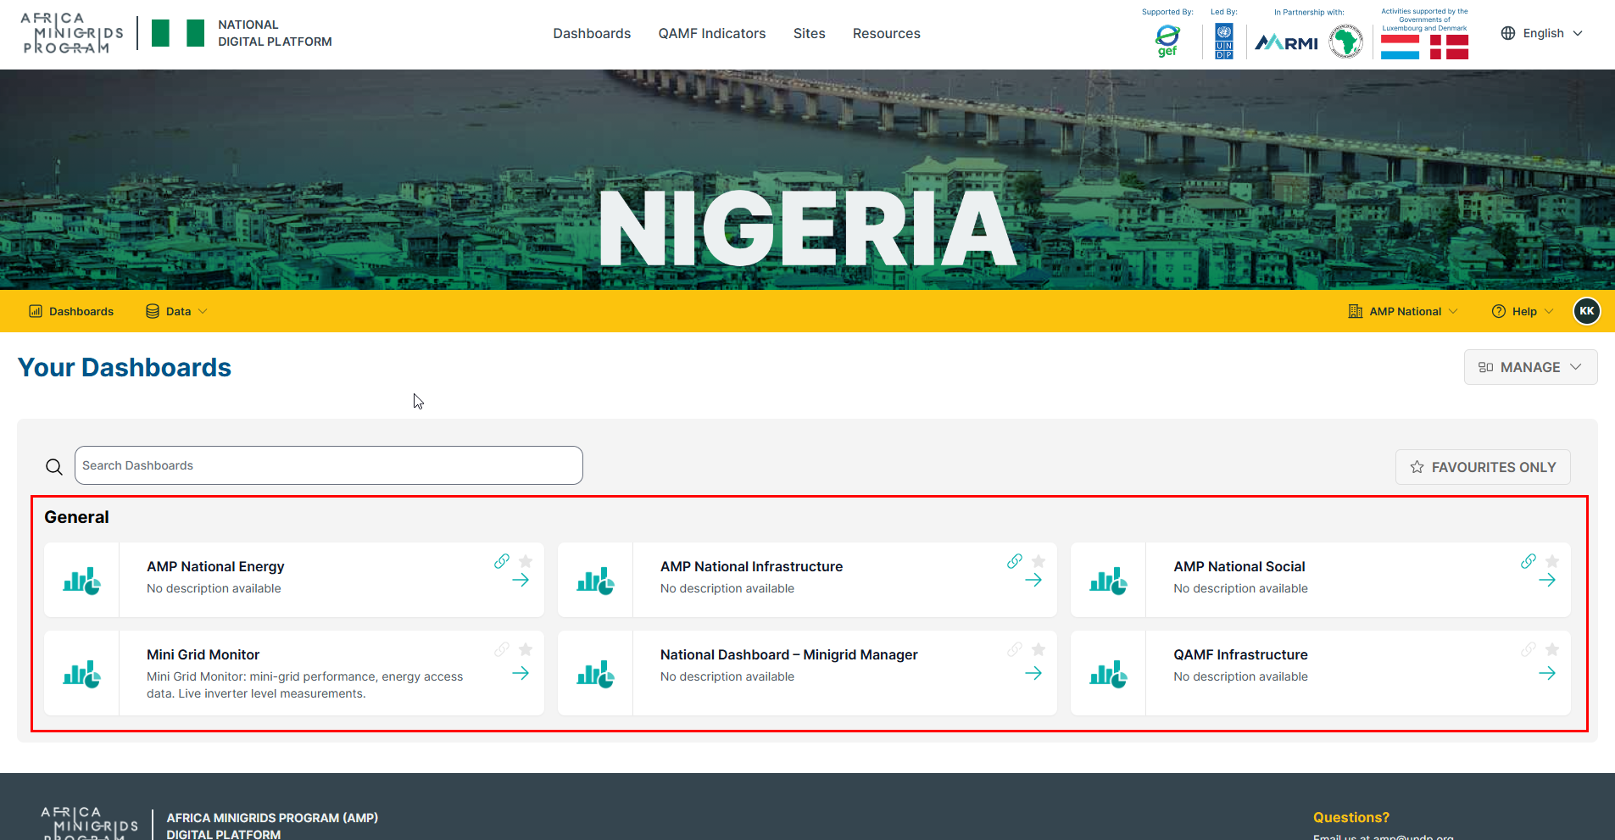The width and height of the screenshot is (1615, 840).
Task: Click the GEF supporter logo
Action: 1167,41
